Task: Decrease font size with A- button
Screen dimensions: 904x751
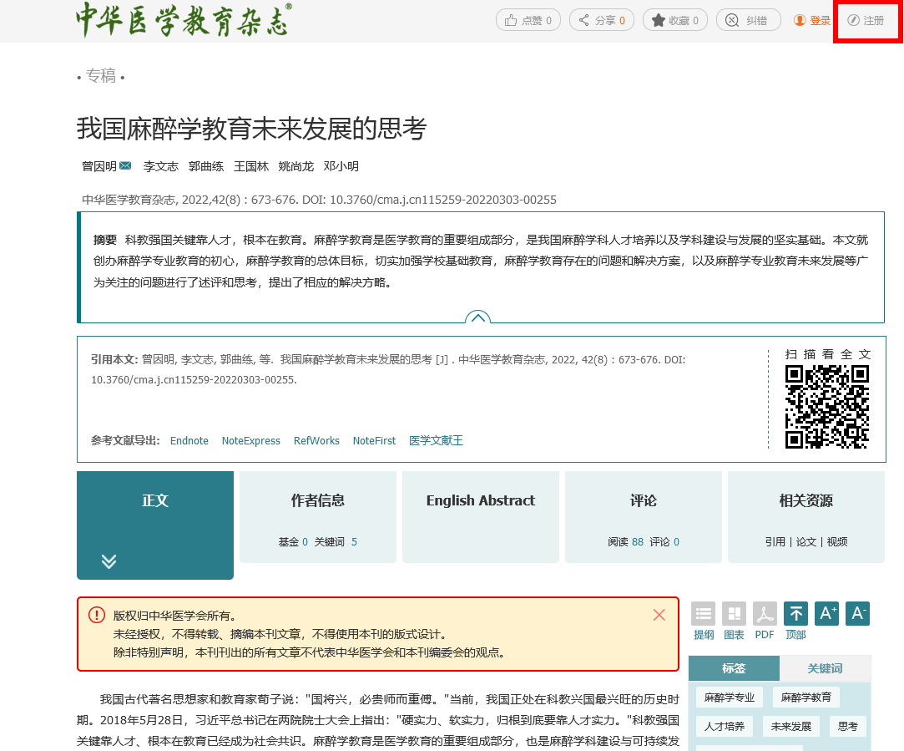Action: [857, 614]
